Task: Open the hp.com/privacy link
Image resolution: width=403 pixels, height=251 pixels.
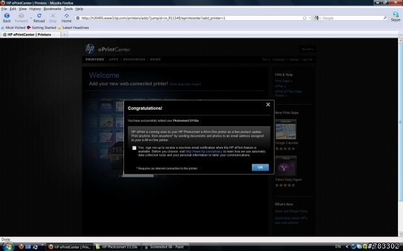Action: (204, 151)
